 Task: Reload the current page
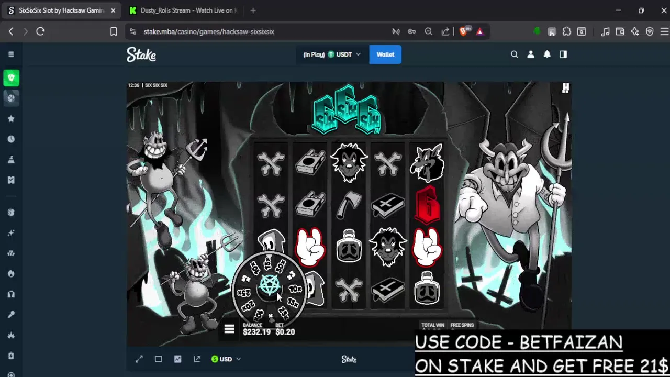[40, 31]
